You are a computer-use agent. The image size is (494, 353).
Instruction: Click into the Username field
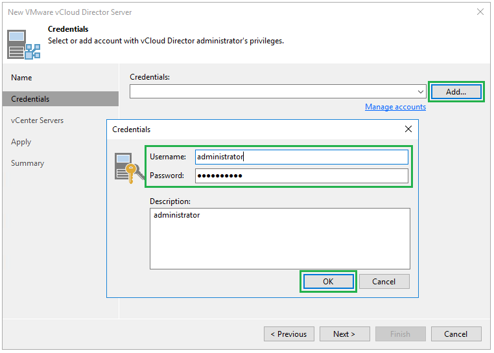point(301,157)
